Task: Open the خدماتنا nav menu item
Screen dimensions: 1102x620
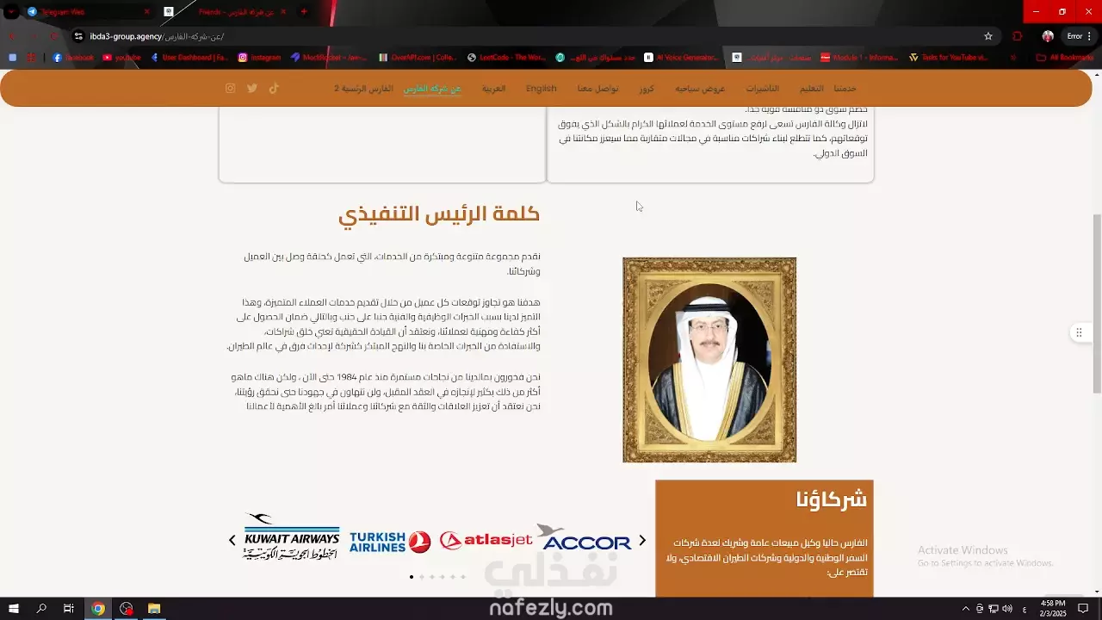Action: [x=845, y=89]
